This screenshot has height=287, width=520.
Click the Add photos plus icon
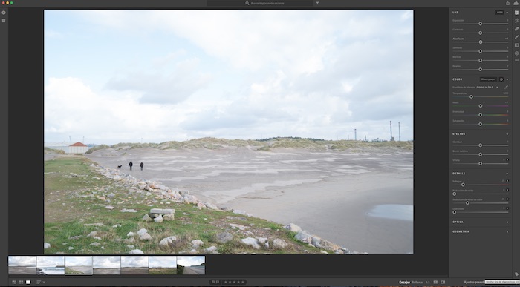point(4,13)
